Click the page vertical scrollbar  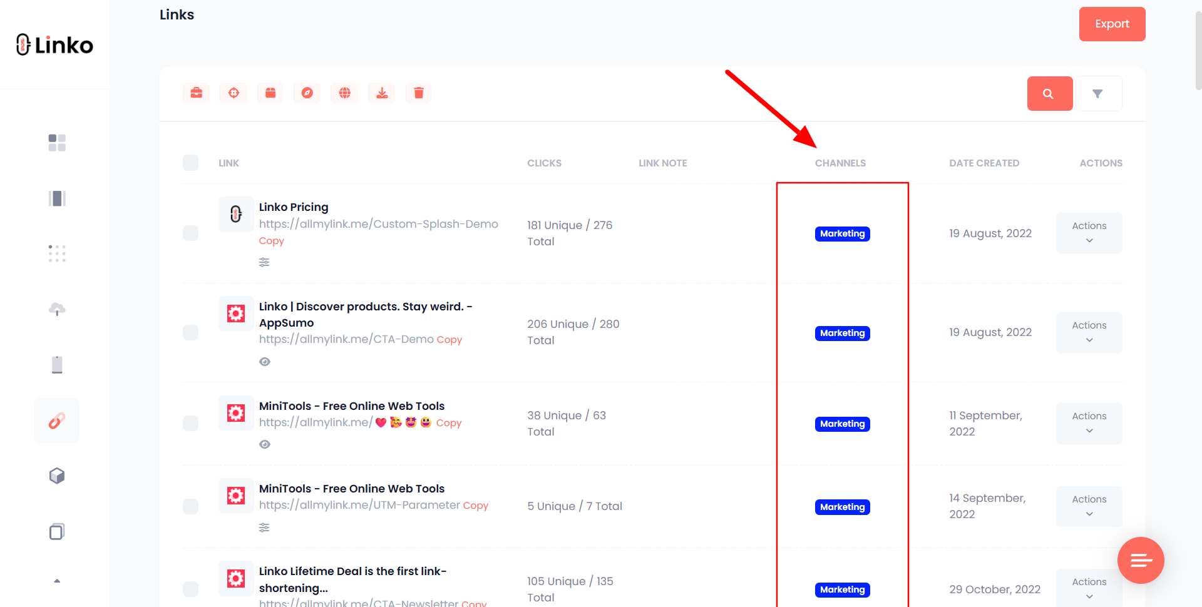pyautogui.click(x=1198, y=50)
